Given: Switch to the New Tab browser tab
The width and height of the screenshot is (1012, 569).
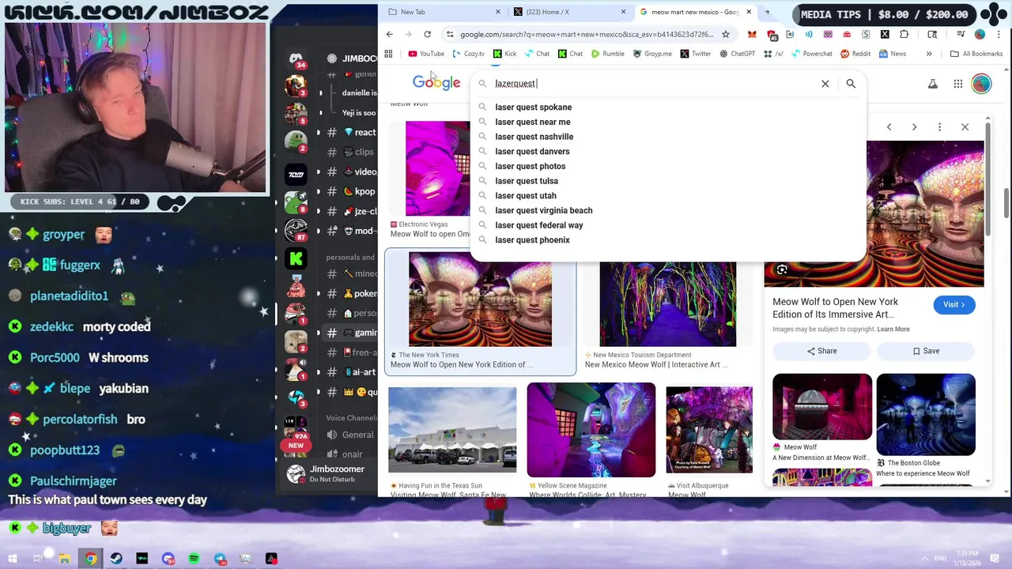Looking at the screenshot, I should click(443, 12).
